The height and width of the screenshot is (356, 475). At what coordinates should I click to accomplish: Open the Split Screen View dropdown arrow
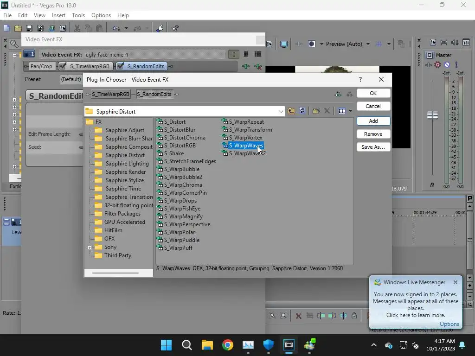point(321,44)
